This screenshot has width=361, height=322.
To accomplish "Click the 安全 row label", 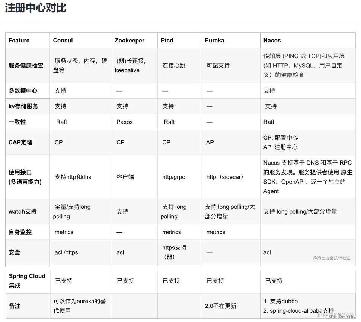I will [x=14, y=252].
